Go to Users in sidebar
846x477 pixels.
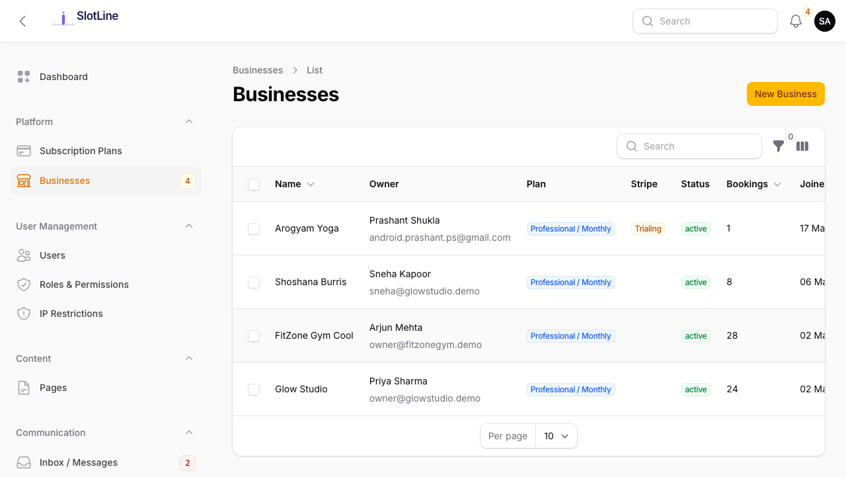tap(106, 255)
